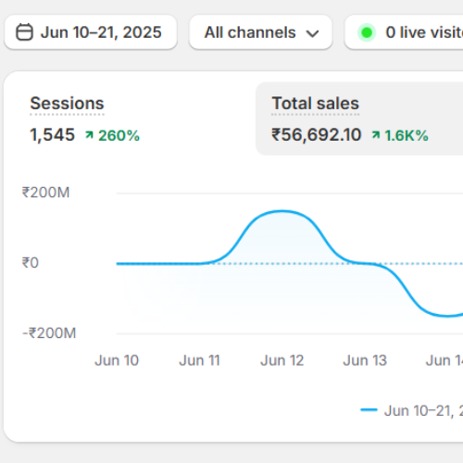
Task: Open the All channels dropdown
Action: pyautogui.click(x=261, y=32)
